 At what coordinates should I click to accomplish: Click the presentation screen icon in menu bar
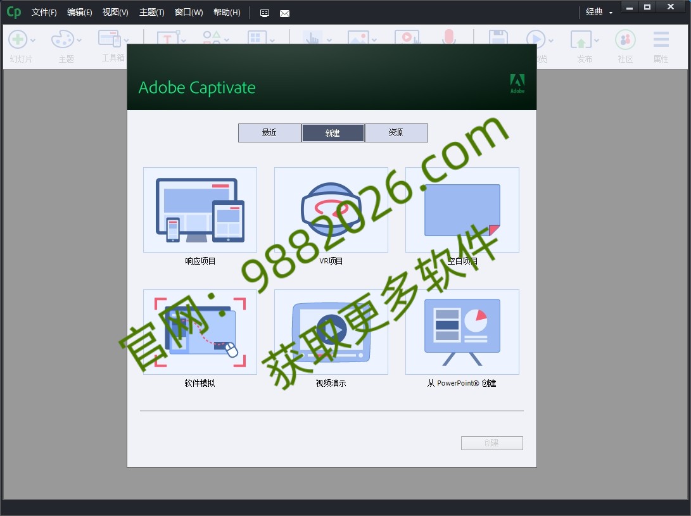point(264,13)
